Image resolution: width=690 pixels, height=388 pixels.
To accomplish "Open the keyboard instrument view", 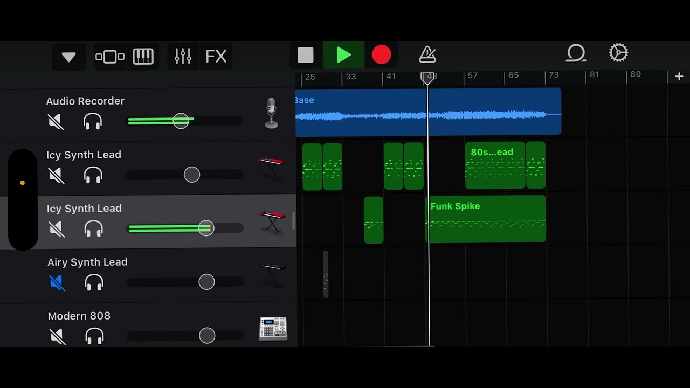I will 143,57.
